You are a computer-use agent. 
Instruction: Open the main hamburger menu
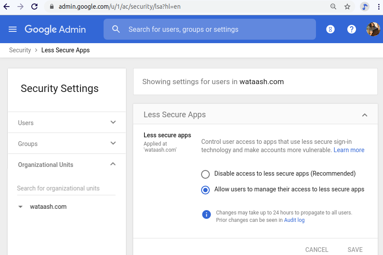click(13, 29)
